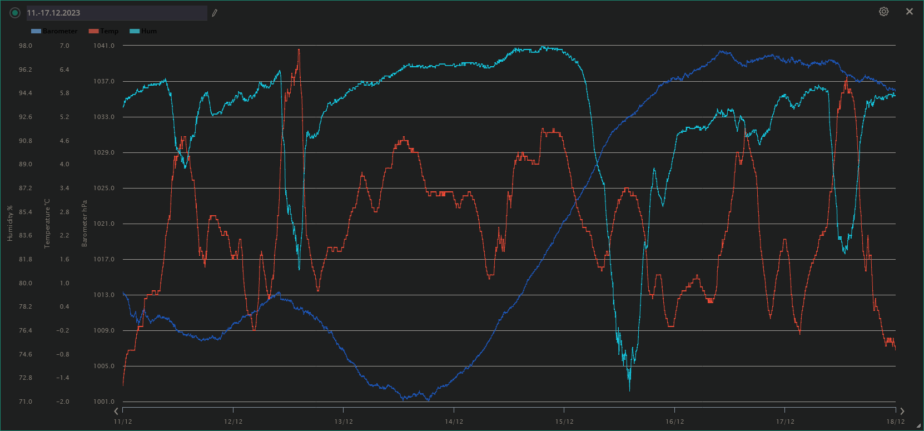Open chart settings with the gear icon

click(x=883, y=12)
